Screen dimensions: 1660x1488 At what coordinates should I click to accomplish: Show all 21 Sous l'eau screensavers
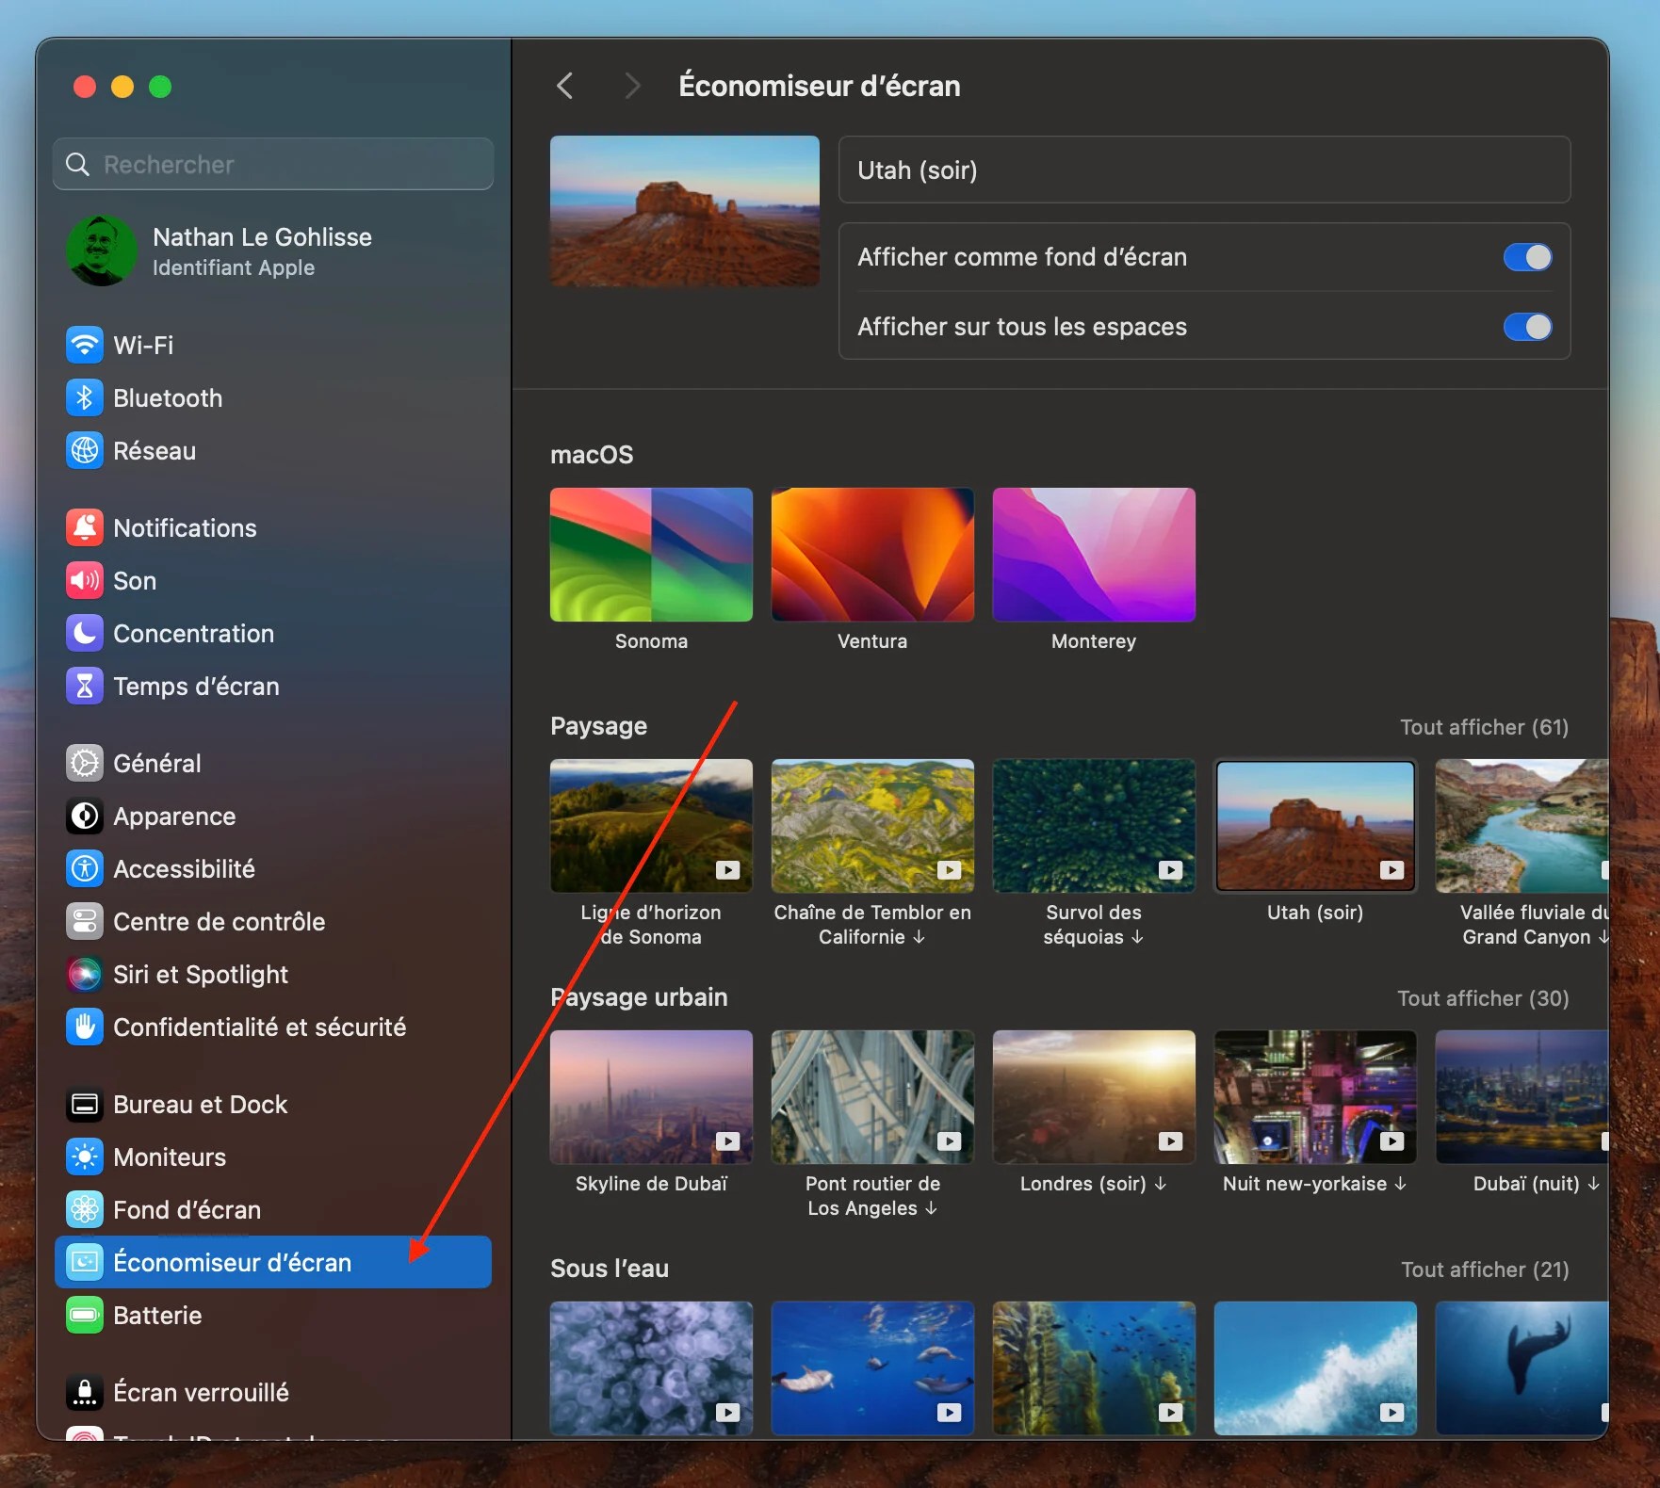point(1485,1270)
